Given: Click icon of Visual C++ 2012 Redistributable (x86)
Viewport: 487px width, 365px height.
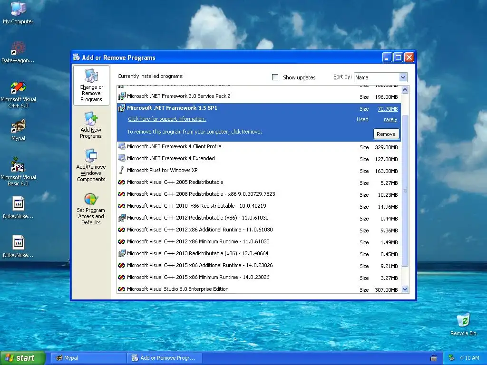Looking at the screenshot, I should pos(121,218).
